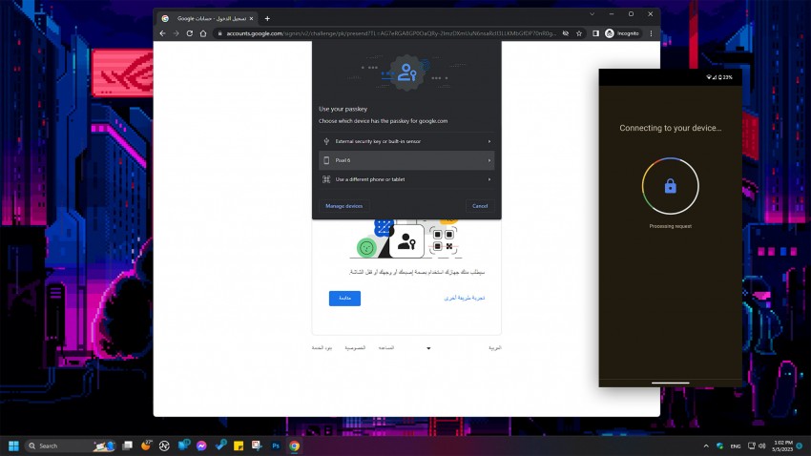Expand the arrow on the External security key row

[x=489, y=141]
